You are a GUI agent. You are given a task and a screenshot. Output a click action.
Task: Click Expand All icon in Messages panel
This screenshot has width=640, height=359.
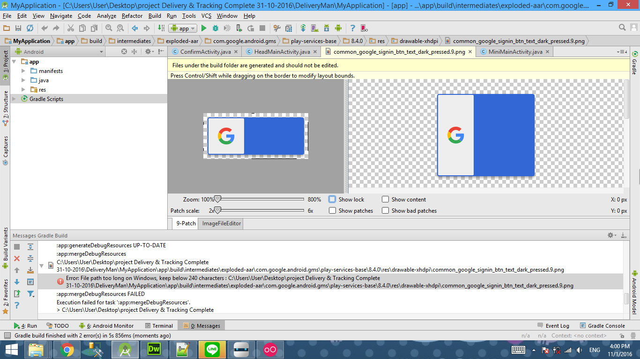(x=30, y=247)
